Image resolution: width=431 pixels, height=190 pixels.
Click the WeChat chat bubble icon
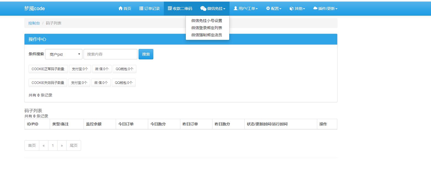tap(203, 9)
